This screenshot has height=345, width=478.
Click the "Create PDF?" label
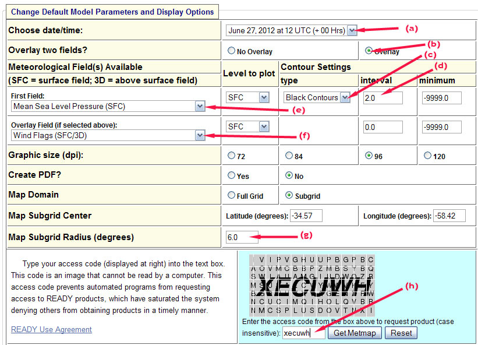pyautogui.click(x=35, y=175)
